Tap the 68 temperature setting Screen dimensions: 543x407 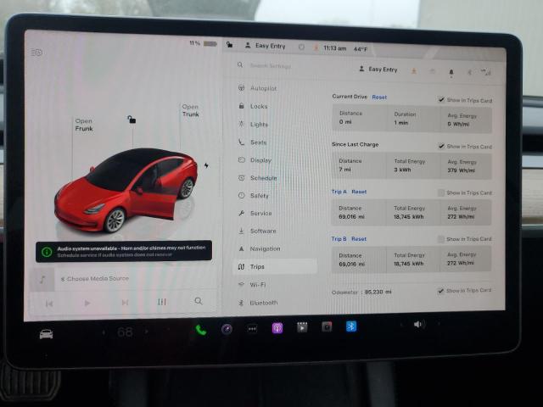coord(125,332)
